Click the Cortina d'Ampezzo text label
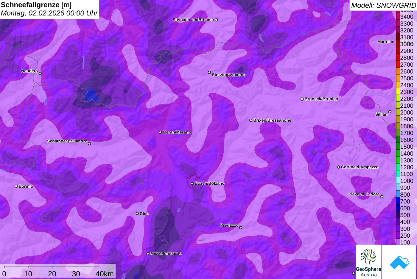The image size is (417, 279). pyautogui.click(x=360, y=167)
